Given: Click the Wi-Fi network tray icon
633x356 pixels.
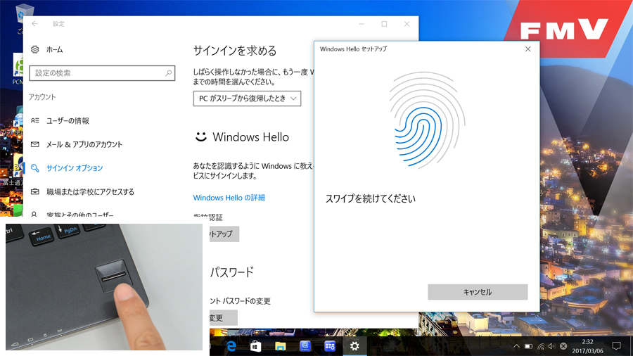Looking at the screenshot, I should tap(540, 346).
